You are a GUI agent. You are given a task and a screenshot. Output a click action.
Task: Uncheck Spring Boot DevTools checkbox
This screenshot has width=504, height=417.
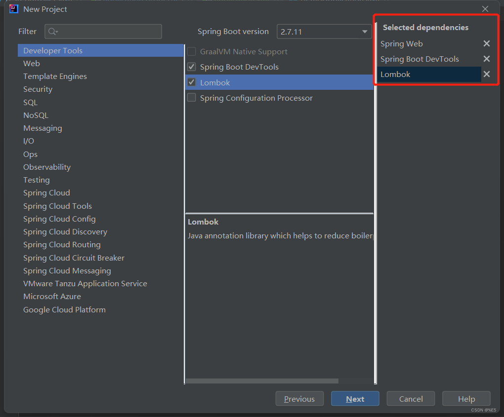point(192,67)
